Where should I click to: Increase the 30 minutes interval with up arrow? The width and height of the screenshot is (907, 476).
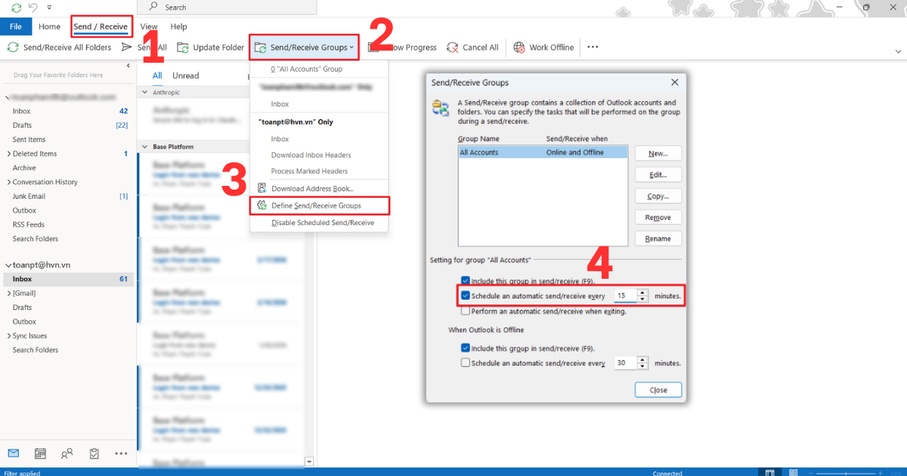[642, 360]
